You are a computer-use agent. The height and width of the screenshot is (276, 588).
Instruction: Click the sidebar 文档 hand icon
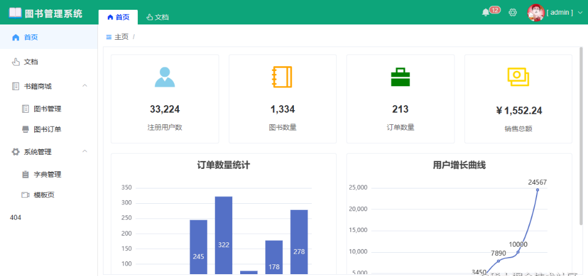click(15, 62)
